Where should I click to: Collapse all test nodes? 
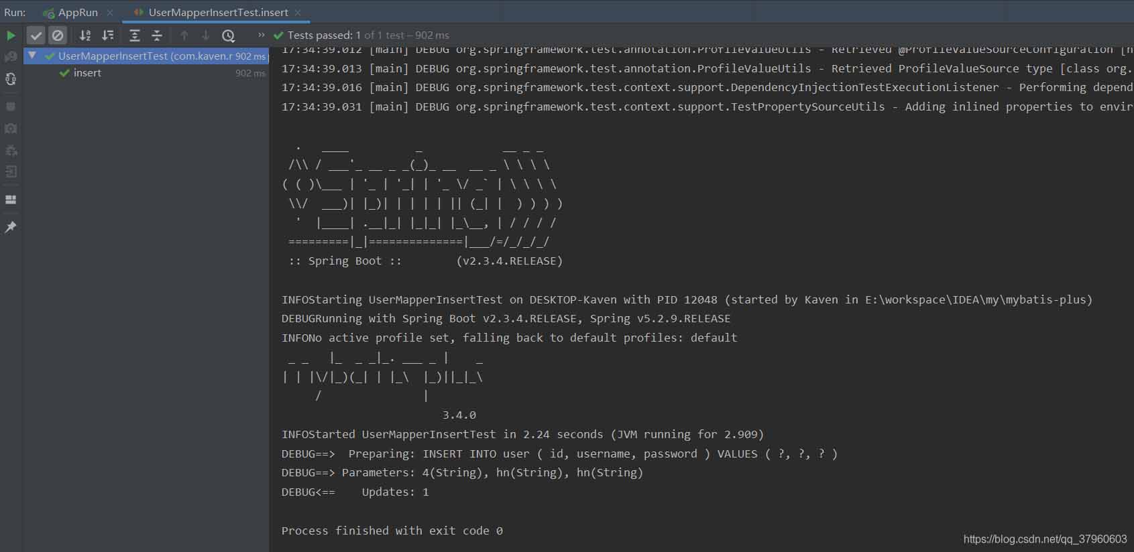point(157,36)
